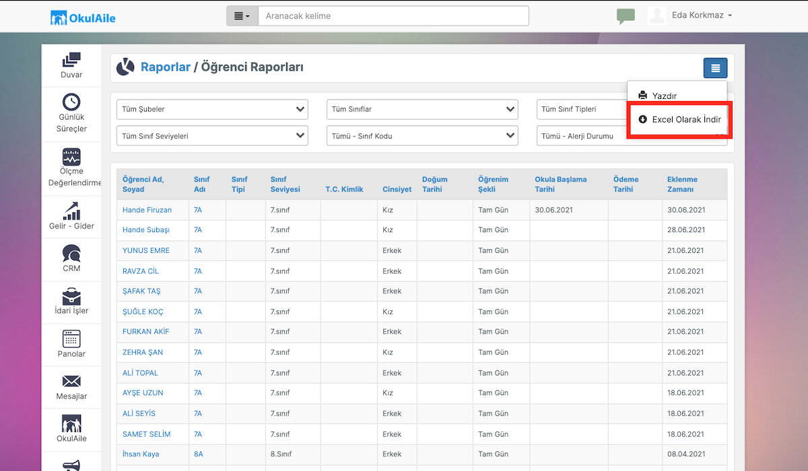Open the Duvar sidebar icon
This screenshot has width=808, height=471.
(x=71, y=60)
